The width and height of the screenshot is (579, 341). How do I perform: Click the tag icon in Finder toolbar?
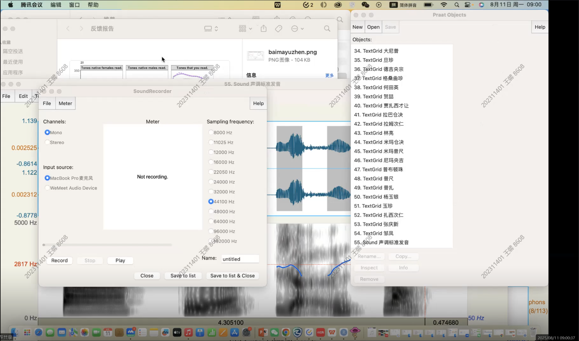click(x=278, y=29)
